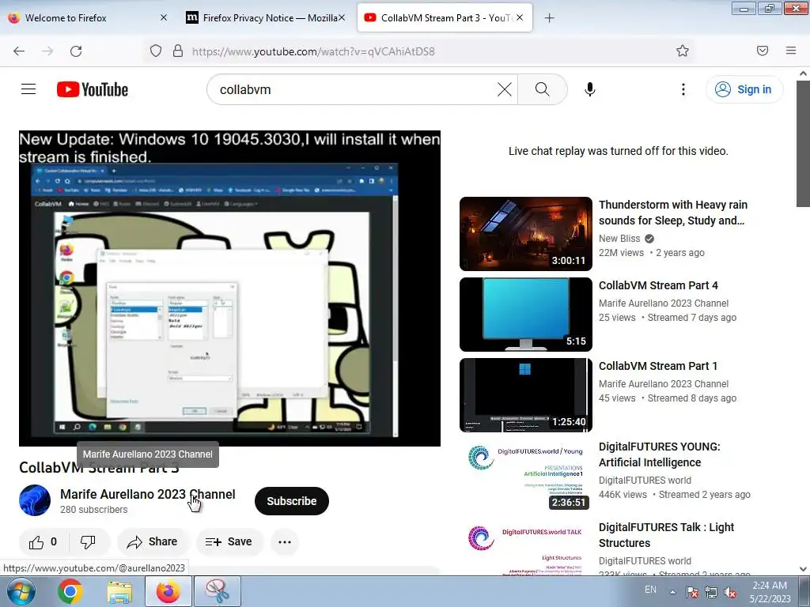The image size is (810, 607).
Task: Subscribe to Marife Aurellano 2023 Channel
Action: coord(291,501)
